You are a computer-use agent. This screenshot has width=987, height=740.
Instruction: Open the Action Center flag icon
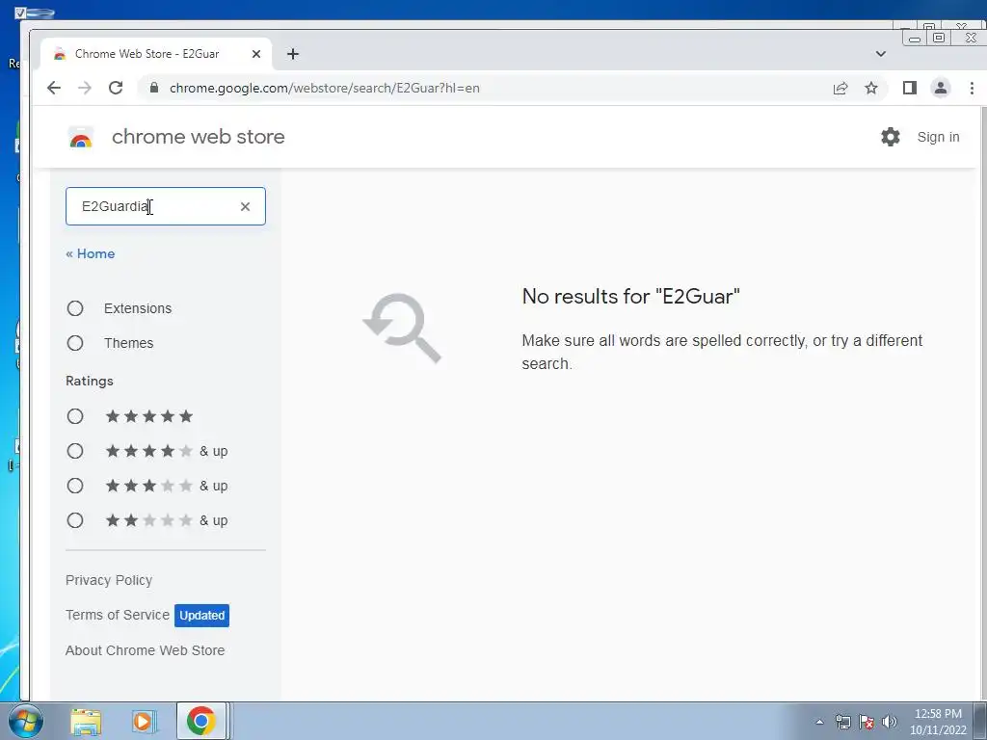pyautogui.click(x=867, y=722)
